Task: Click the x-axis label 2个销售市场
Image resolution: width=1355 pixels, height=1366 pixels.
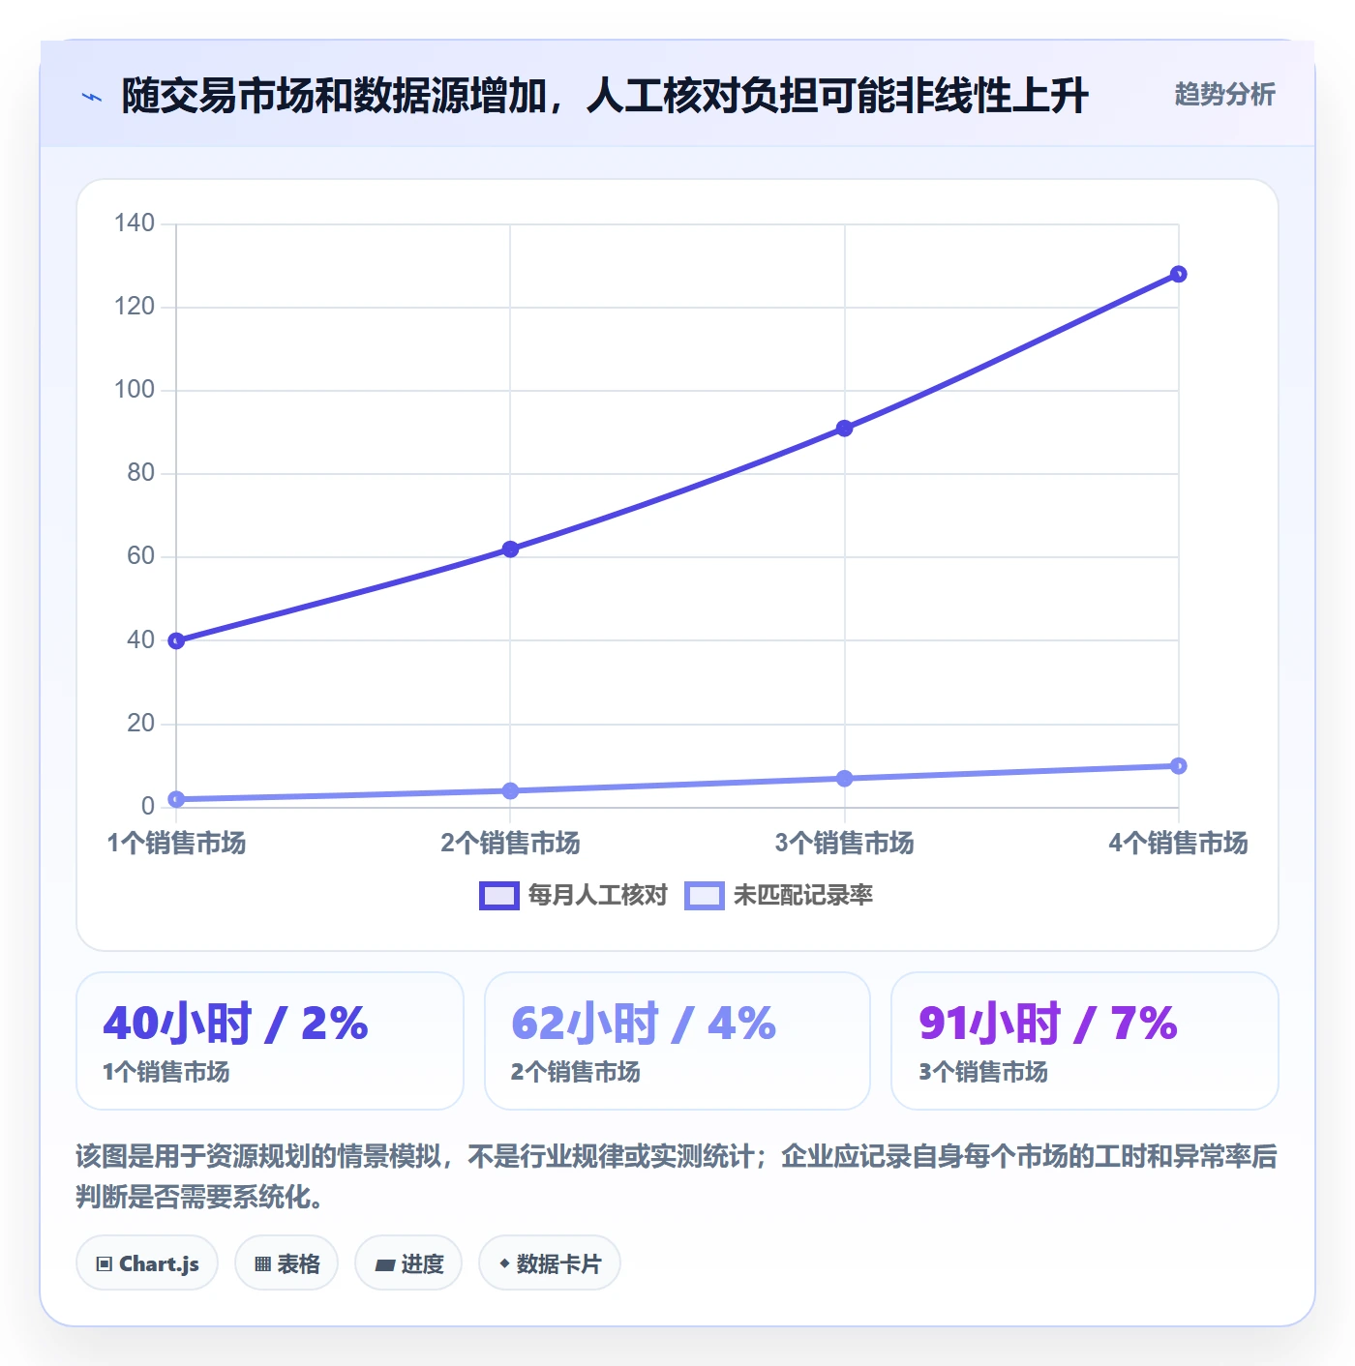Action: coord(510,844)
